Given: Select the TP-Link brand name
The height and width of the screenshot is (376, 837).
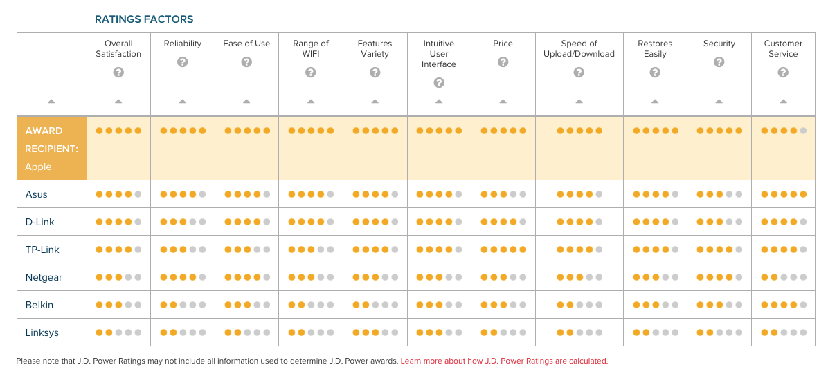Looking at the screenshot, I should (43, 250).
